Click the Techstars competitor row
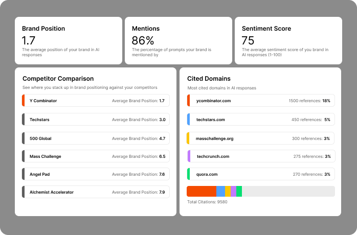 [96, 120]
